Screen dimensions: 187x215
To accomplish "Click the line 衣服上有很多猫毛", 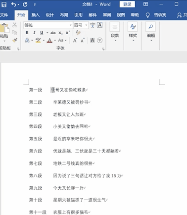I will click(71, 212).
